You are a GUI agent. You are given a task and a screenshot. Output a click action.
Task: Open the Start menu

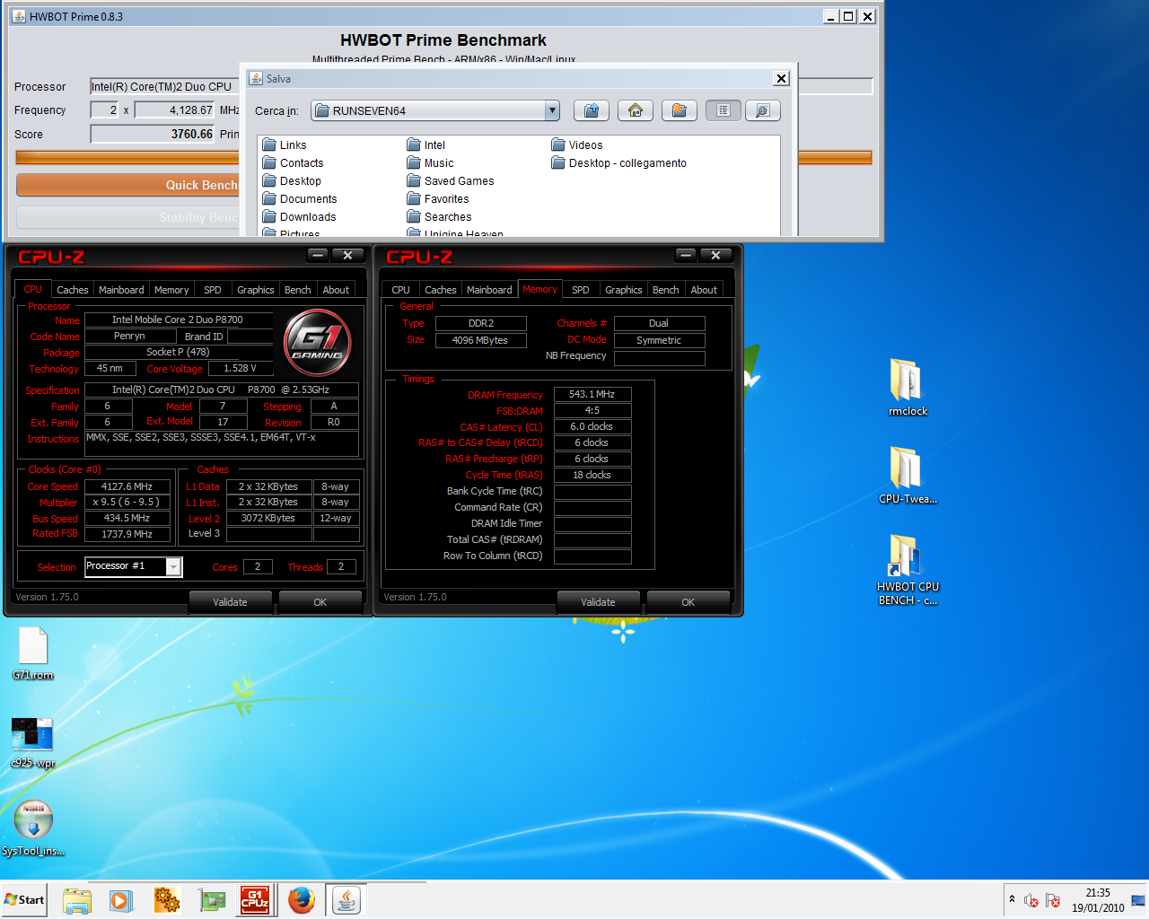(x=24, y=900)
